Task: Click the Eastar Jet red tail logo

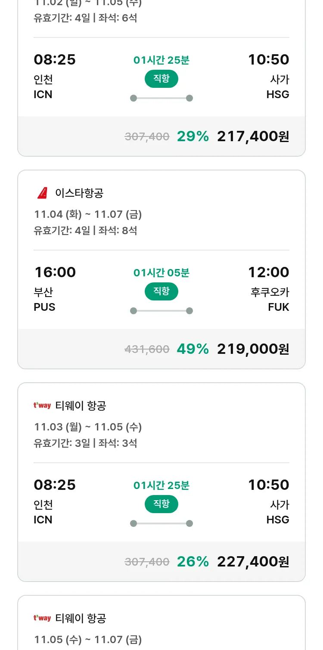Action: pos(42,193)
